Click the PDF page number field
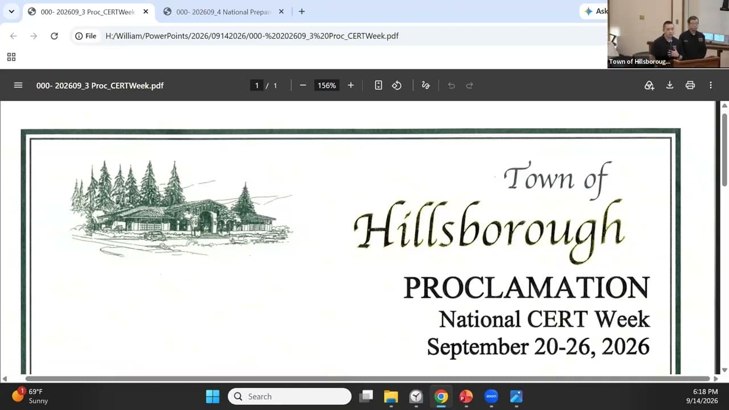This screenshot has height=410, width=729. pyautogui.click(x=257, y=85)
